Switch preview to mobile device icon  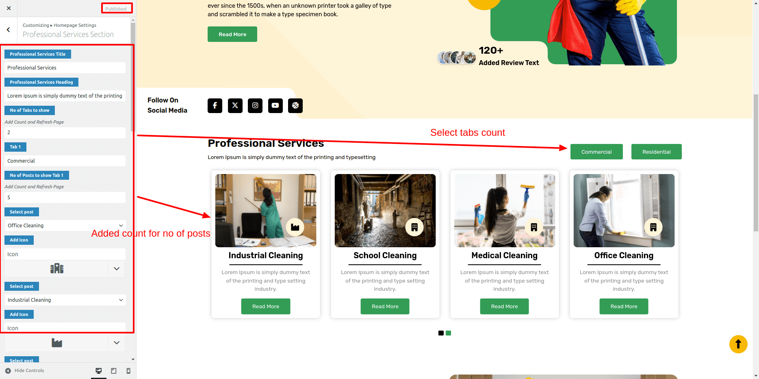point(128,371)
